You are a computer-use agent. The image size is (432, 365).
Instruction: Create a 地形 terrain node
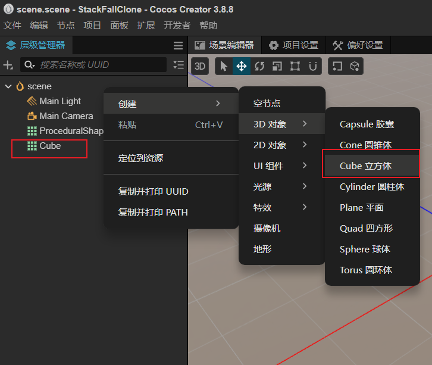(281, 249)
